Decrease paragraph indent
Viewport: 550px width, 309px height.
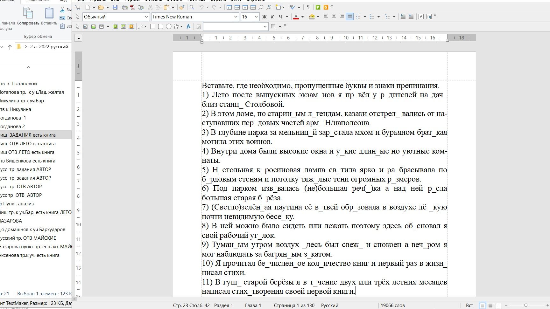pos(403,17)
